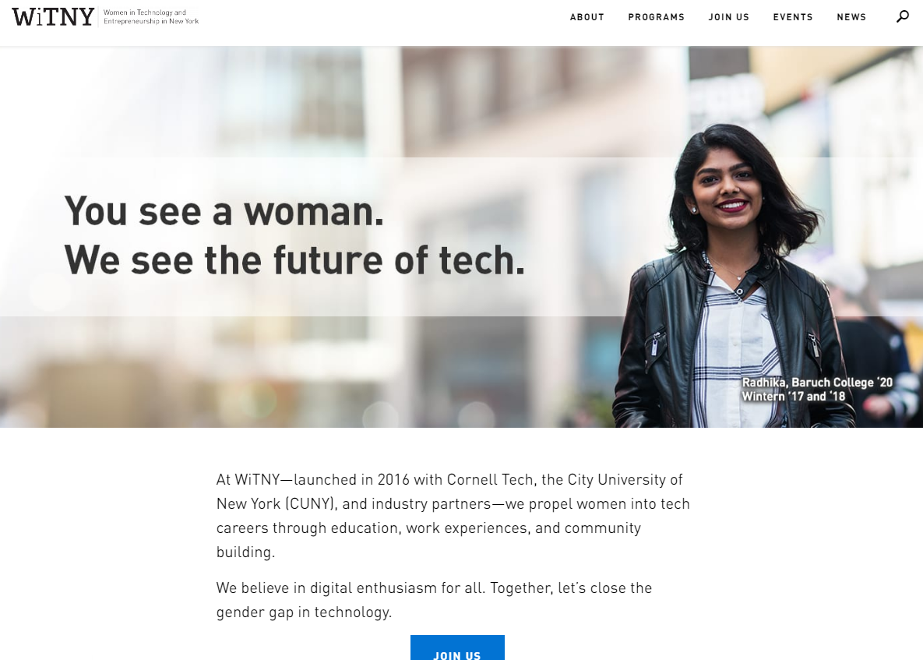Visit the News navigation item
The image size is (923, 660).
pyautogui.click(x=851, y=17)
